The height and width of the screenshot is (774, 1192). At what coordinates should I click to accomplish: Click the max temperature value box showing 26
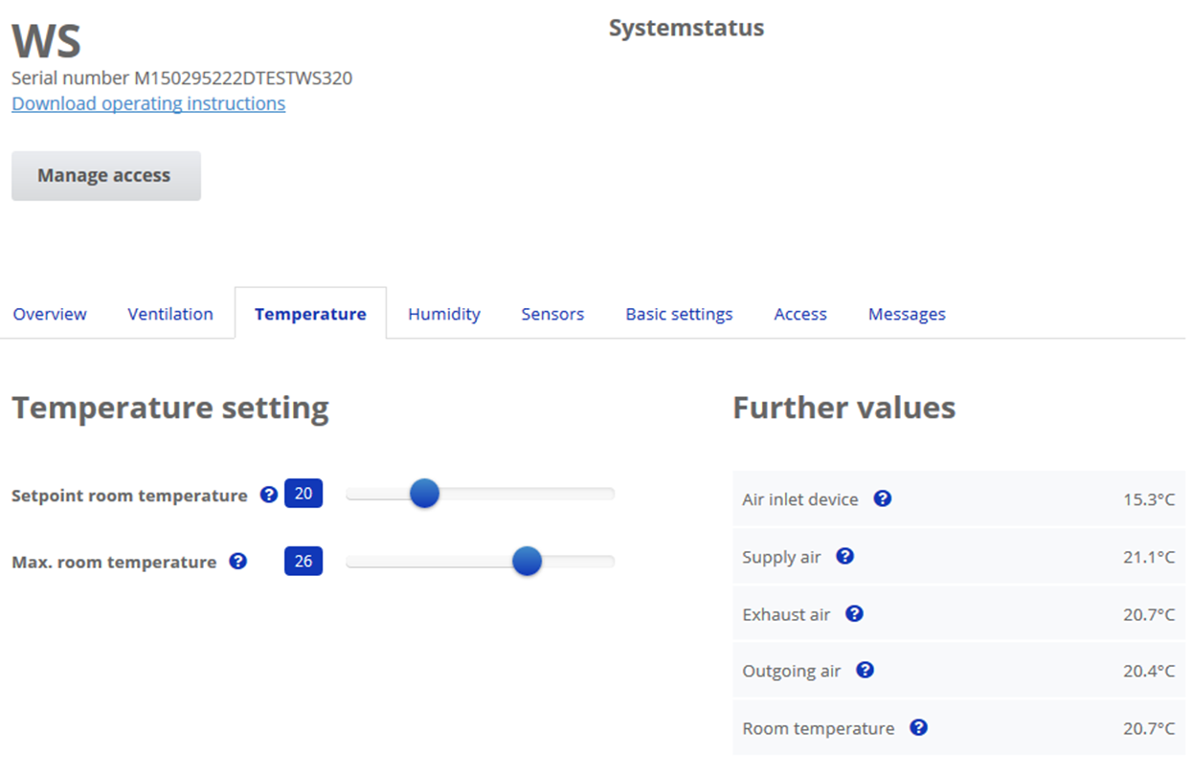[x=304, y=561]
